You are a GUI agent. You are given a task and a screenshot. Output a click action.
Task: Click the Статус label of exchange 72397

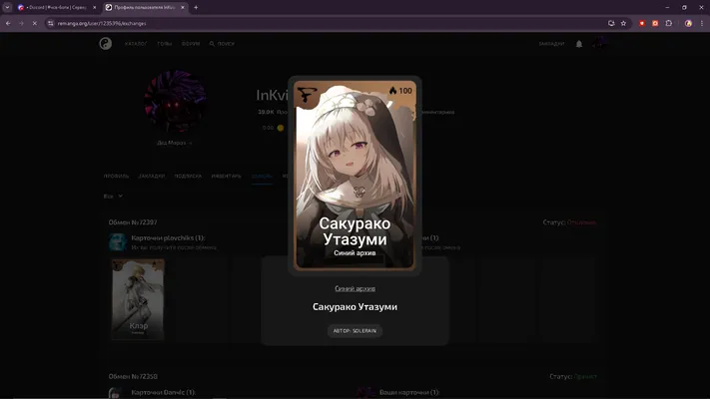(554, 222)
